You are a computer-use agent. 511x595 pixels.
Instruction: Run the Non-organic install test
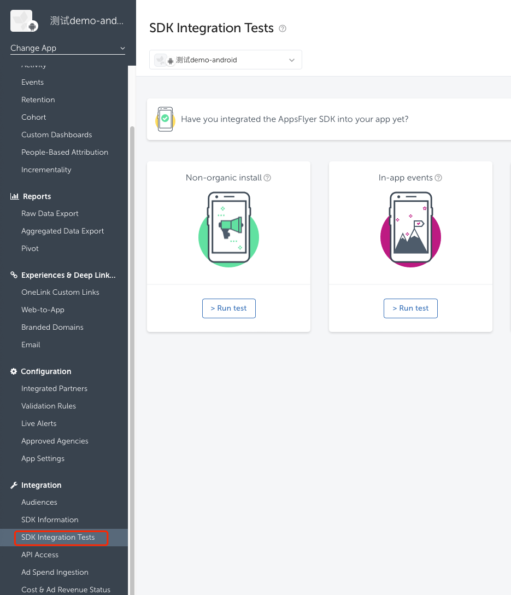coord(228,308)
